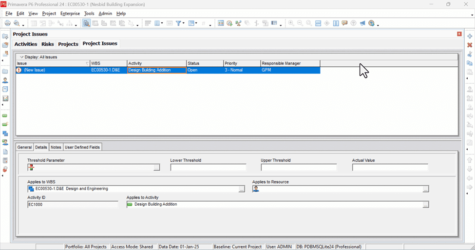
Task: Click the Status column header
Action: pyautogui.click(x=205, y=63)
